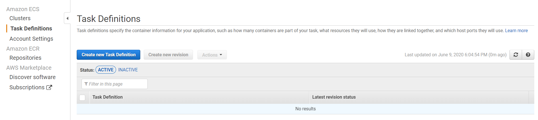Click the refresh task definitions icon

pyautogui.click(x=515, y=55)
